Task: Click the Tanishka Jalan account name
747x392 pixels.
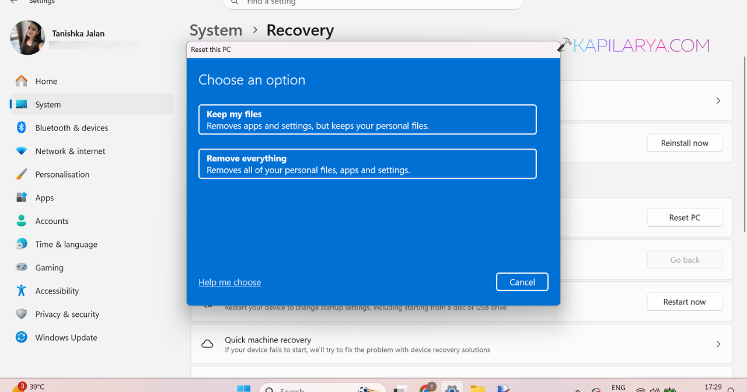Action: [x=78, y=33]
